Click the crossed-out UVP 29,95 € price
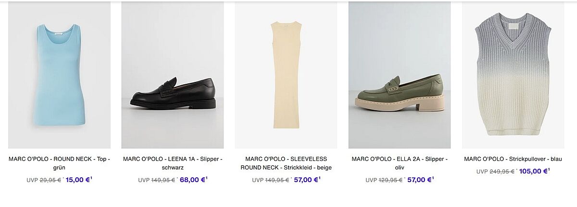The image size is (577, 207). coord(50,180)
